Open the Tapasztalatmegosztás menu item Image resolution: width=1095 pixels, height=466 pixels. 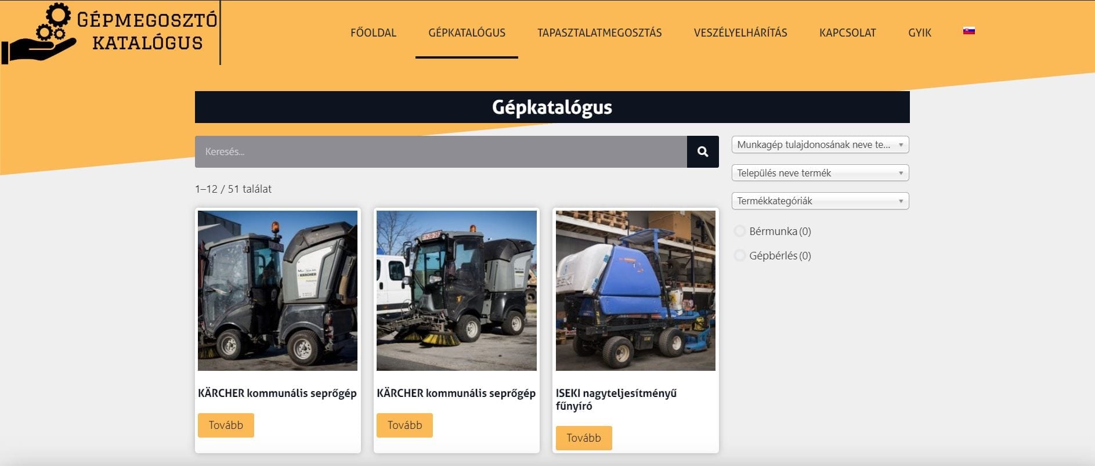click(x=599, y=32)
